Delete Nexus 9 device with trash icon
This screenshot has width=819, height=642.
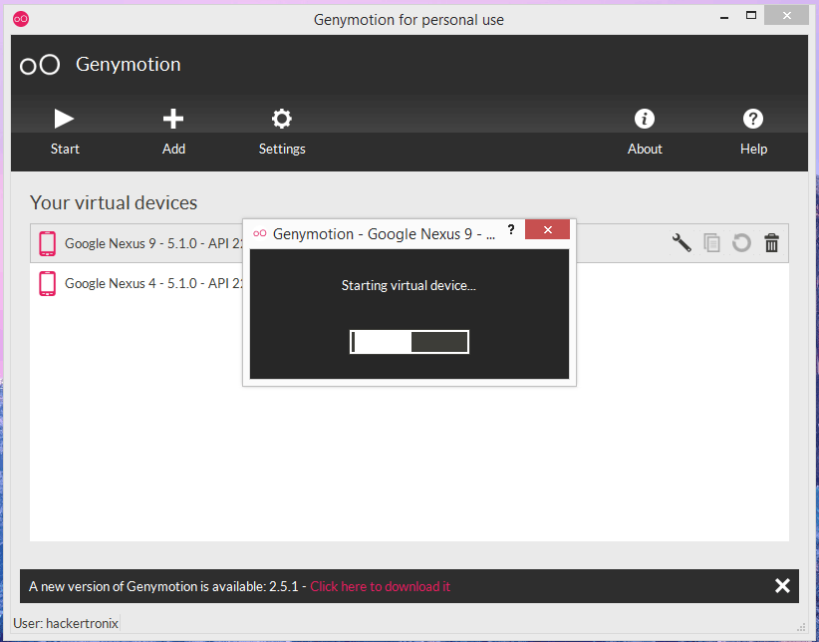click(x=771, y=242)
